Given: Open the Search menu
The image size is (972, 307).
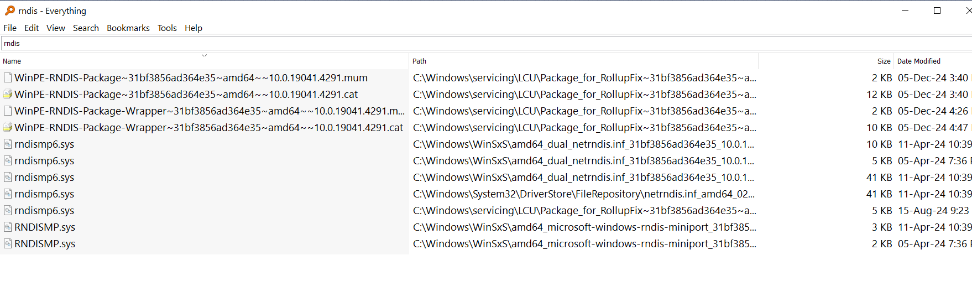Looking at the screenshot, I should pos(86,28).
